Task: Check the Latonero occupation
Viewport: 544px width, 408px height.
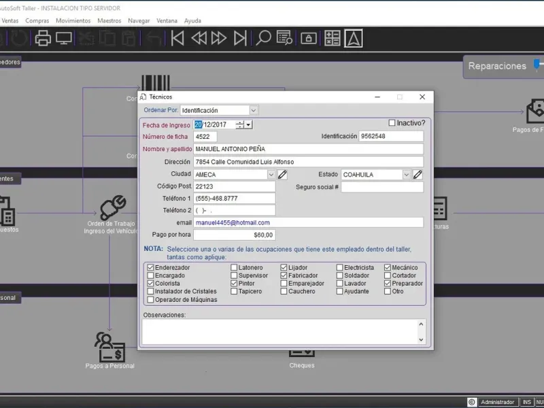Action: tap(234, 267)
